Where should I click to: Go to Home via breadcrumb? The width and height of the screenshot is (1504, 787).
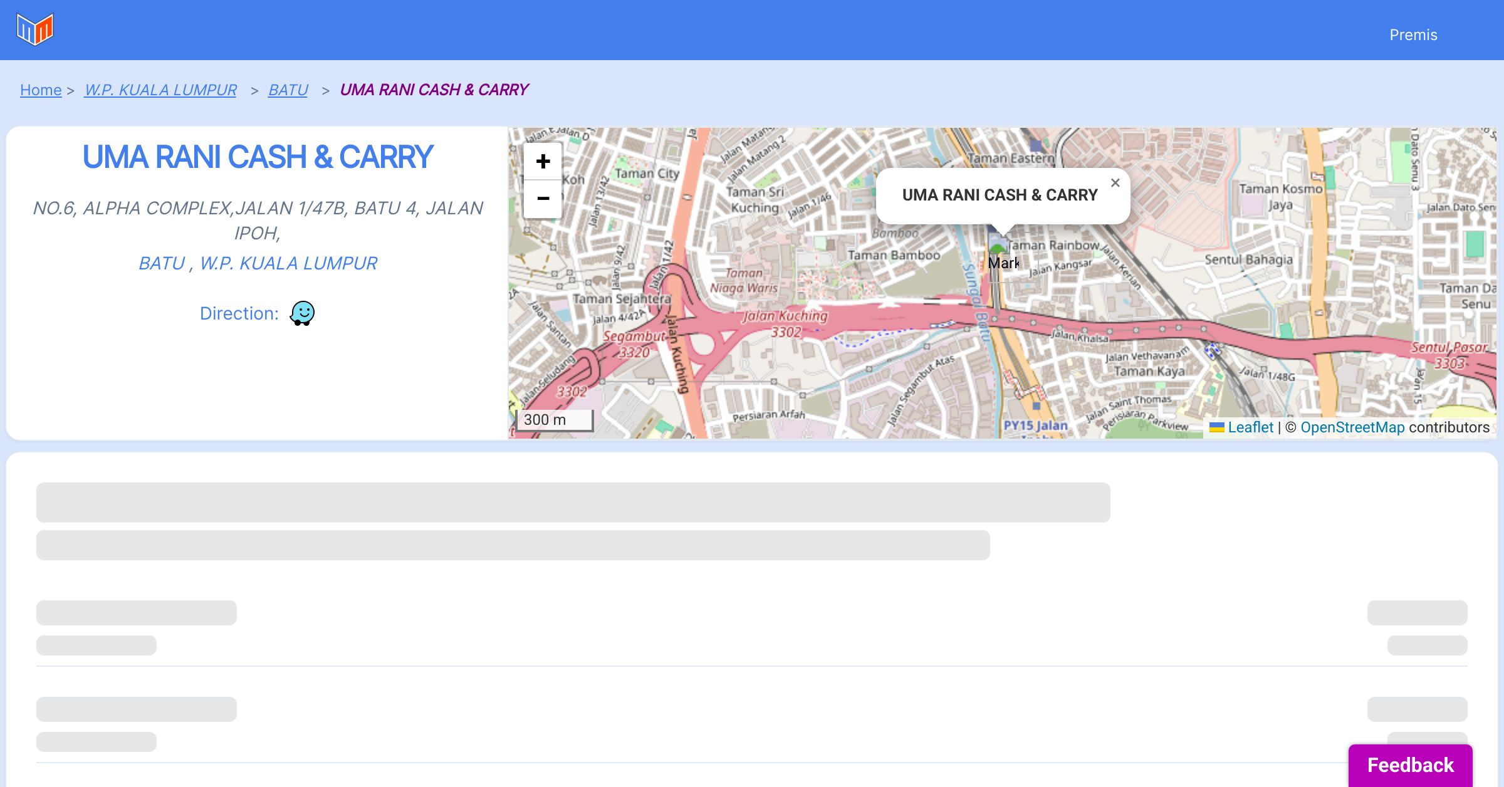41,90
